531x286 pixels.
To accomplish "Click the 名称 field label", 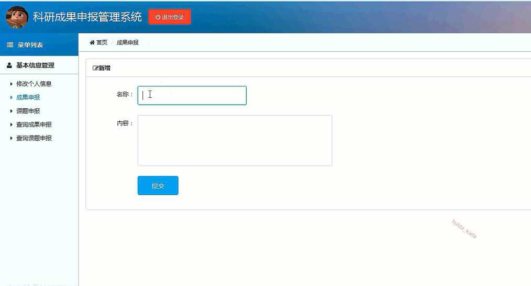I will [125, 95].
